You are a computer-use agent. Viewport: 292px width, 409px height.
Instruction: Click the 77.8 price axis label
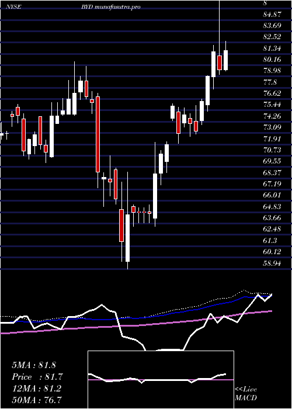coord(270,82)
